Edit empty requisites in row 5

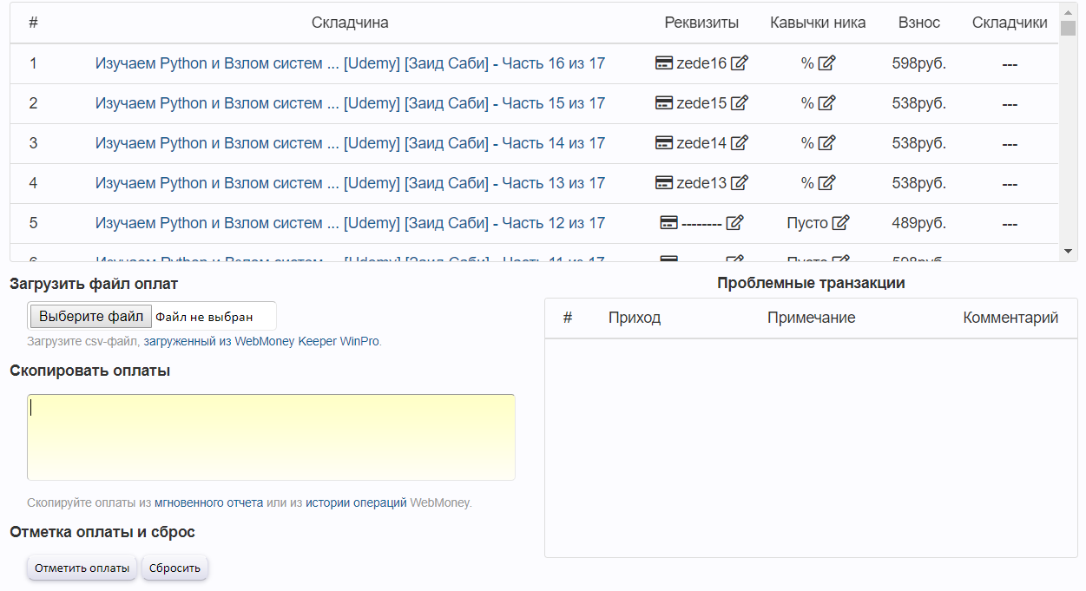pos(734,223)
